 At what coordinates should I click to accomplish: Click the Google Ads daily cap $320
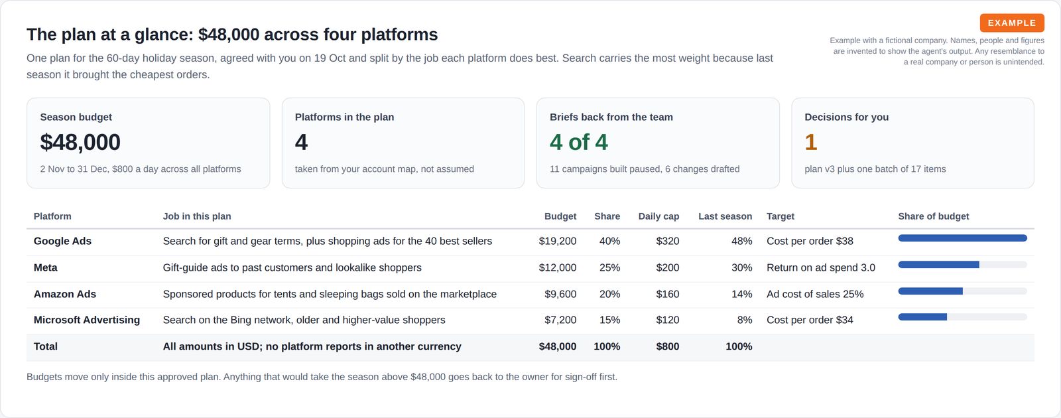pos(668,241)
